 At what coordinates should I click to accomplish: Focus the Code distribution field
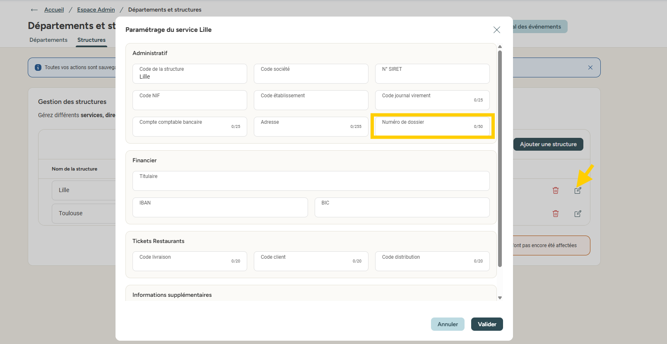tap(432, 261)
